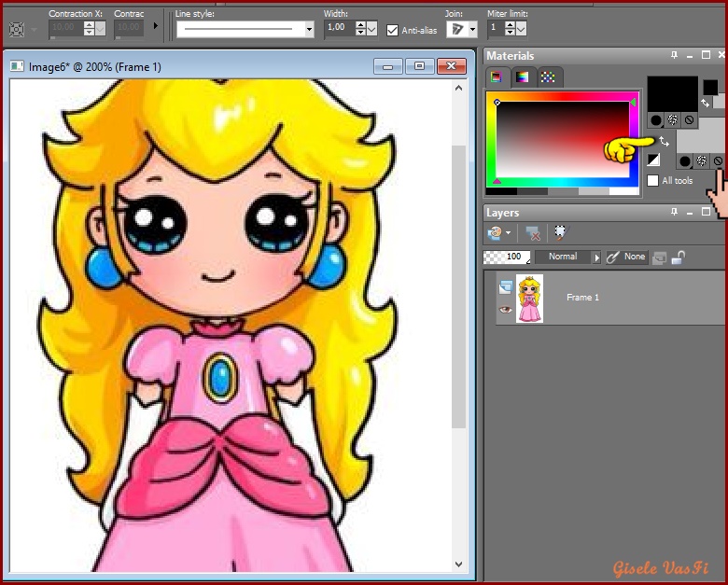This screenshot has height=585, width=728.
Task: Toggle the lock transparency padlock
Action: click(x=679, y=258)
